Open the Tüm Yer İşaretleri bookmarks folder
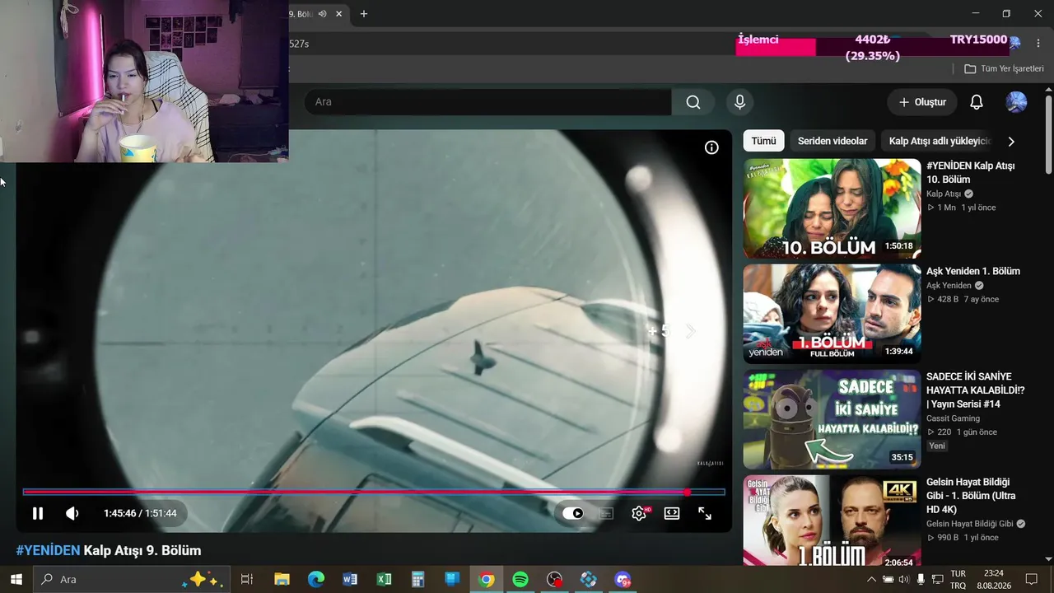 [1004, 69]
